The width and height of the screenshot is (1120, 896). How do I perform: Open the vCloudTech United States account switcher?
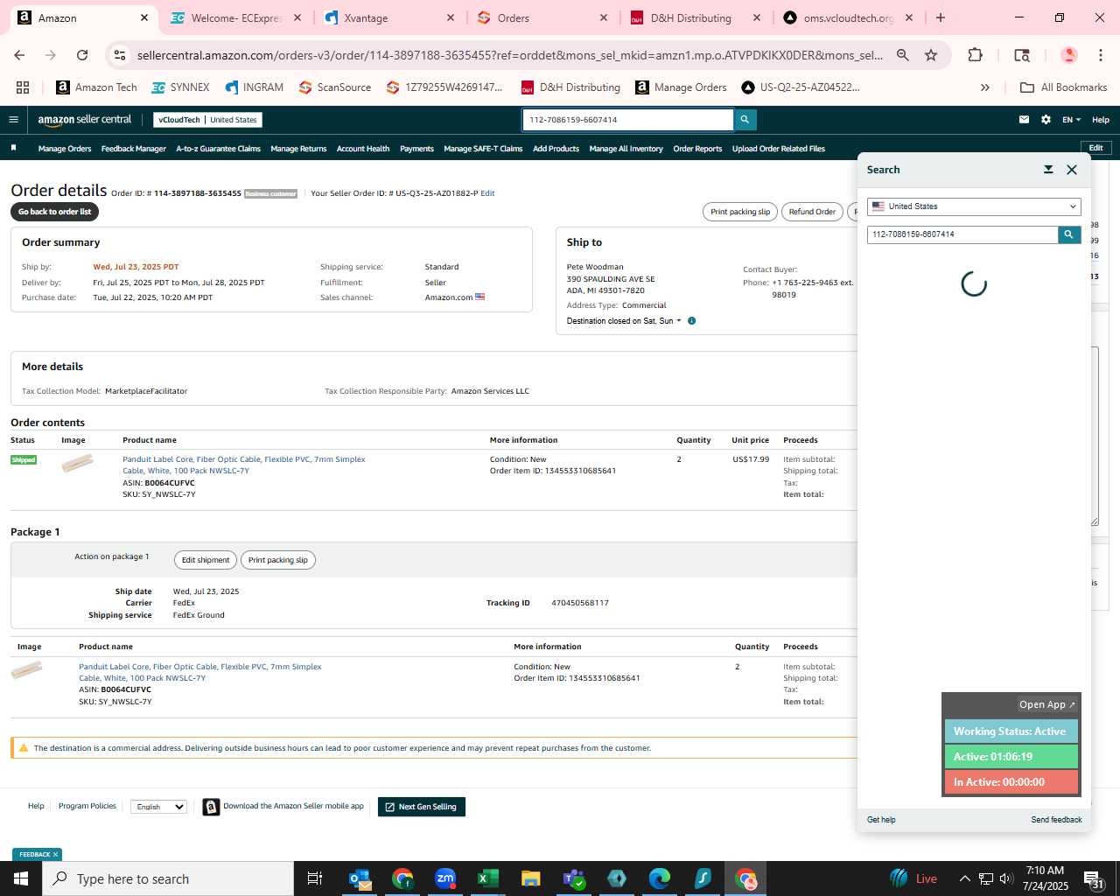pos(207,120)
